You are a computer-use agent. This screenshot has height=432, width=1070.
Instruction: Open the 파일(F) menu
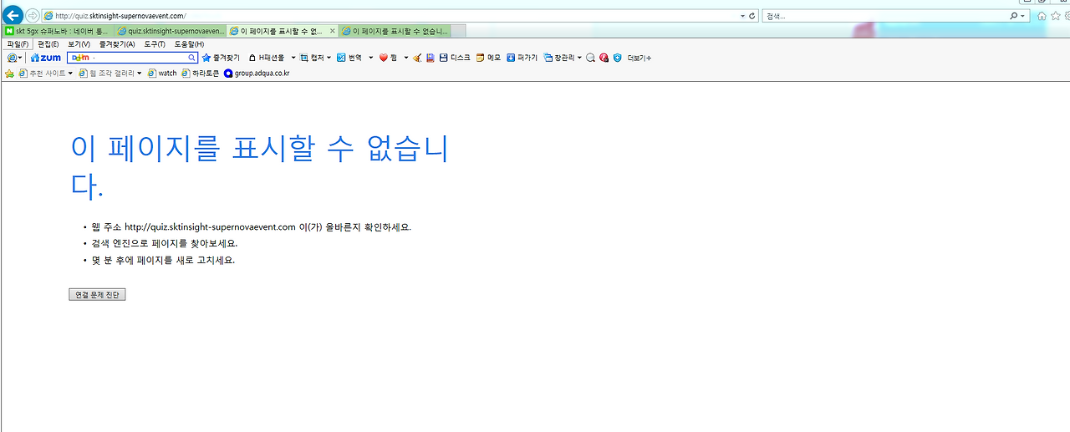coord(18,44)
